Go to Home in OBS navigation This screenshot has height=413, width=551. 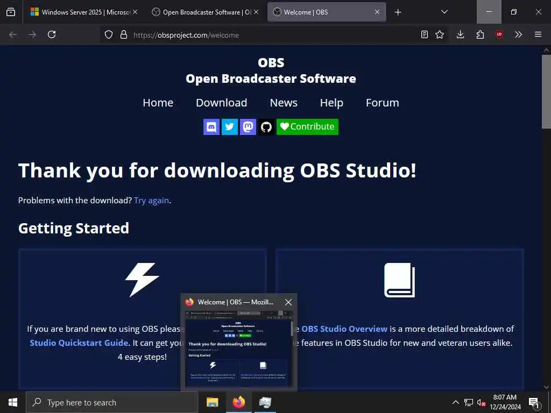coord(158,103)
